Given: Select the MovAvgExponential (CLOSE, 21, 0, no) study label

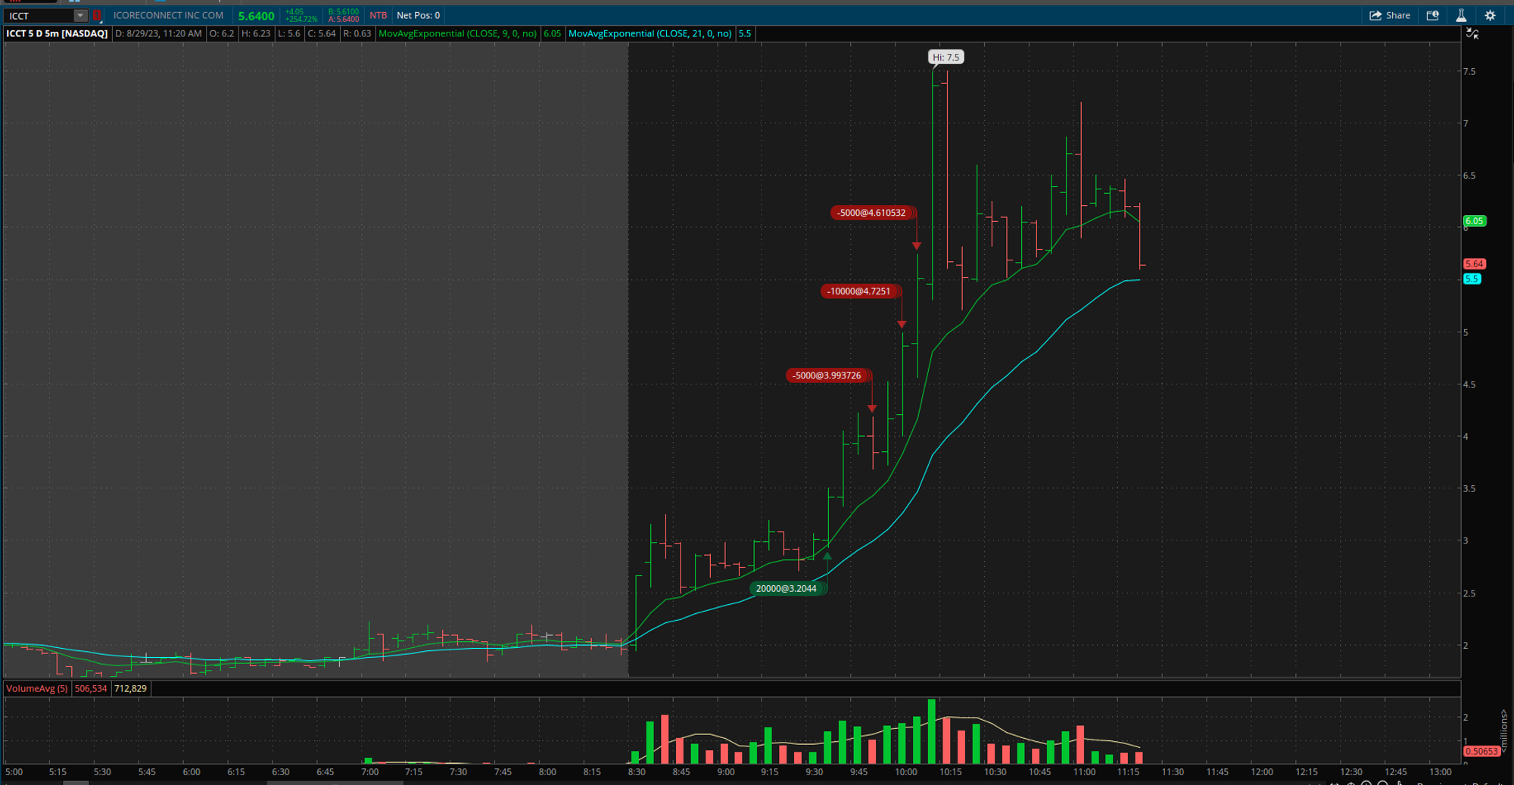Looking at the screenshot, I should point(650,33).
